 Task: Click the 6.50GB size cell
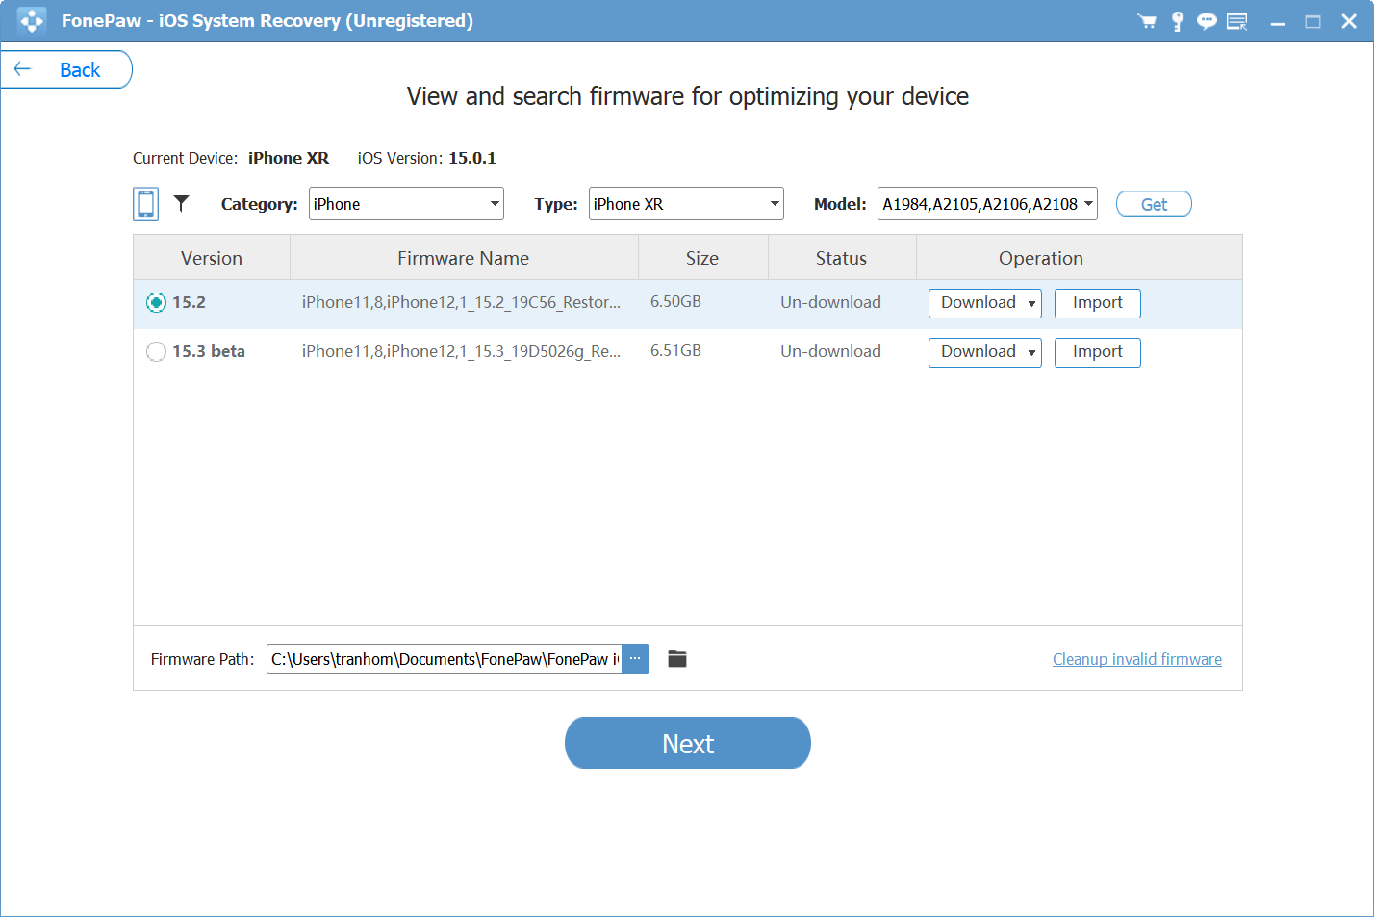[x=675, y=302]
